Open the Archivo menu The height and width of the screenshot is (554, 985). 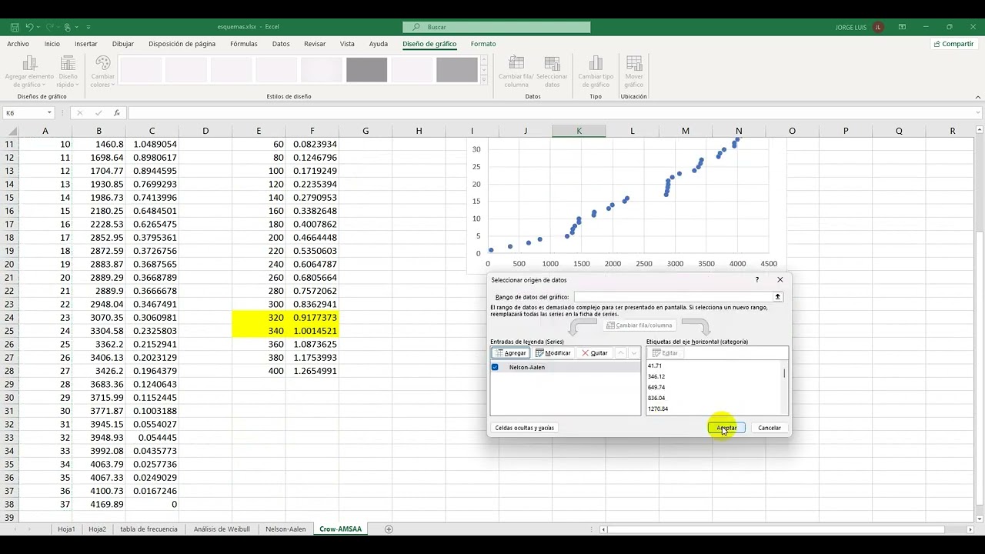point(18,44)
